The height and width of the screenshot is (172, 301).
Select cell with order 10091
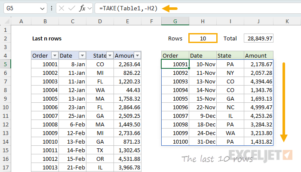[x=175, y=64]
